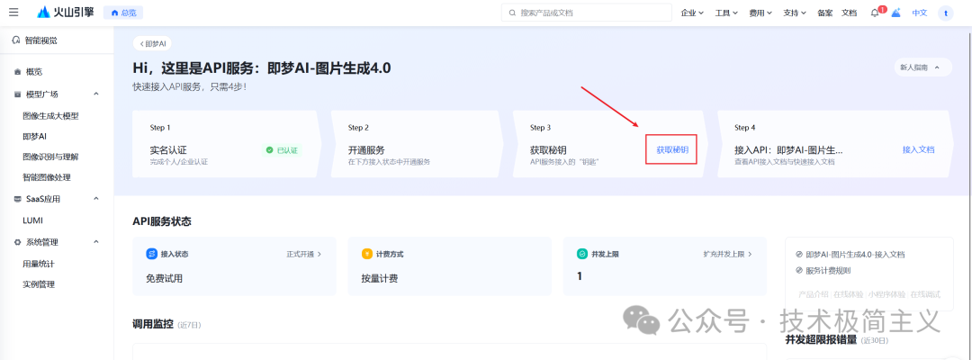Go back via the 即梦AI button
This screenshot has width=972, height=360.
coord(152,44)
